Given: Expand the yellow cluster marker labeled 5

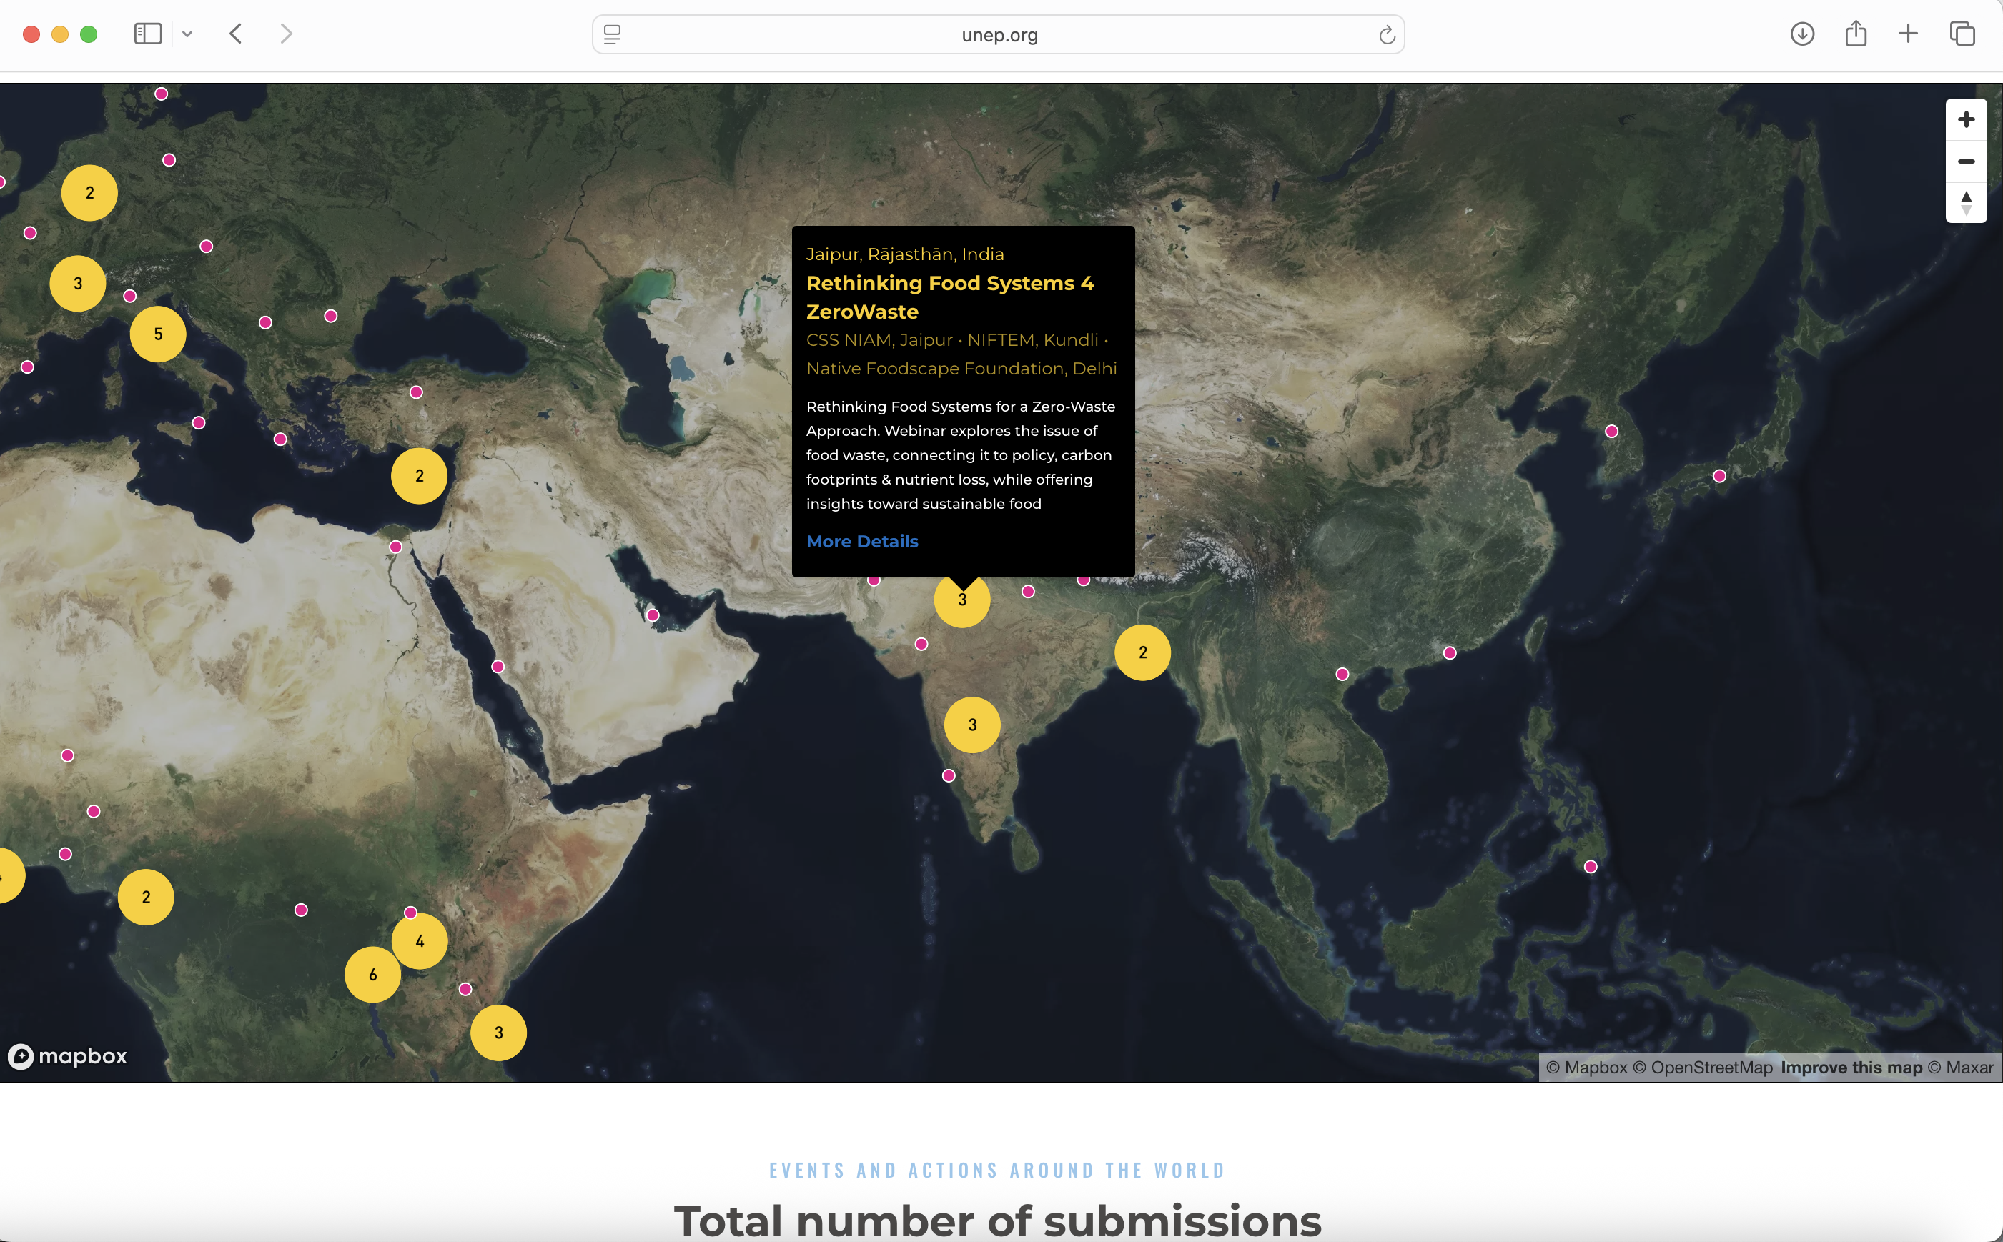Looking at the screenshot, I should (x=158, y=334).
